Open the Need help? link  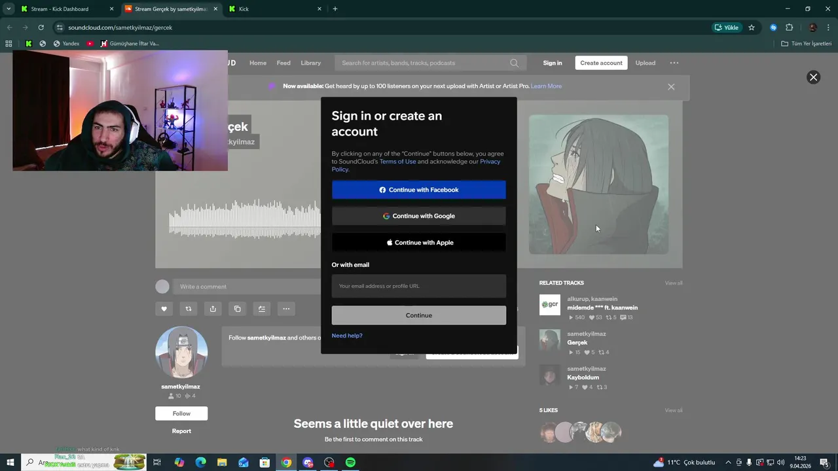click(347, 336)
